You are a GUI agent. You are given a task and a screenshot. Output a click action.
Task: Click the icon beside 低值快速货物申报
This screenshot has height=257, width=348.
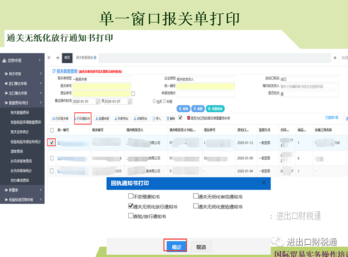[x=6, y=200]
